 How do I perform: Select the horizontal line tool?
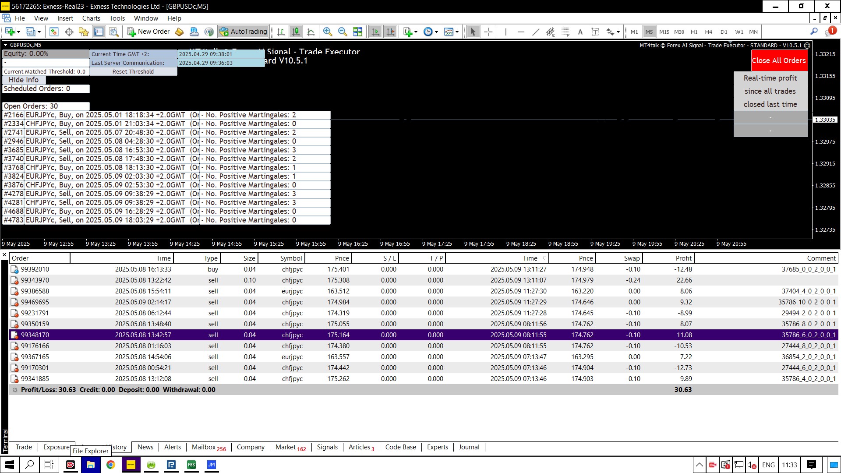(520, 32)
